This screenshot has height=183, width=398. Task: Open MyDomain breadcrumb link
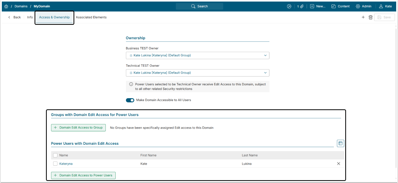click(42, 6)
